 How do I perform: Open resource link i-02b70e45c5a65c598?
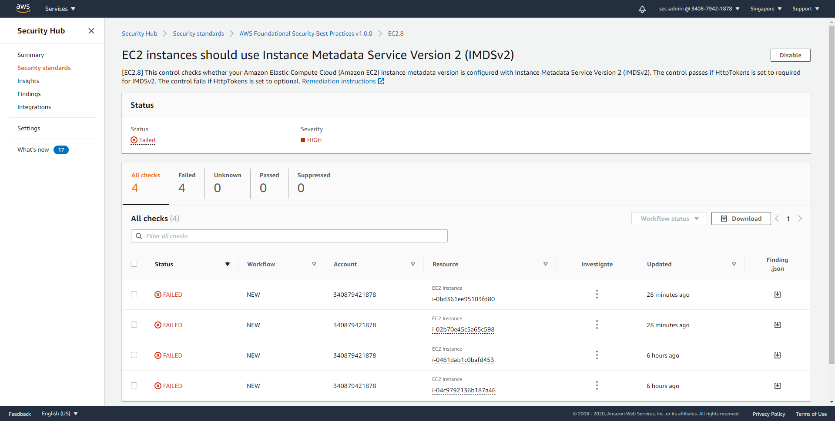coord(463,329)
